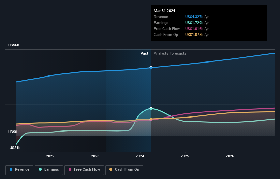Select the 2025 x-axis label
This screenshot has width=280, height=179.
[x=185, y=156]
